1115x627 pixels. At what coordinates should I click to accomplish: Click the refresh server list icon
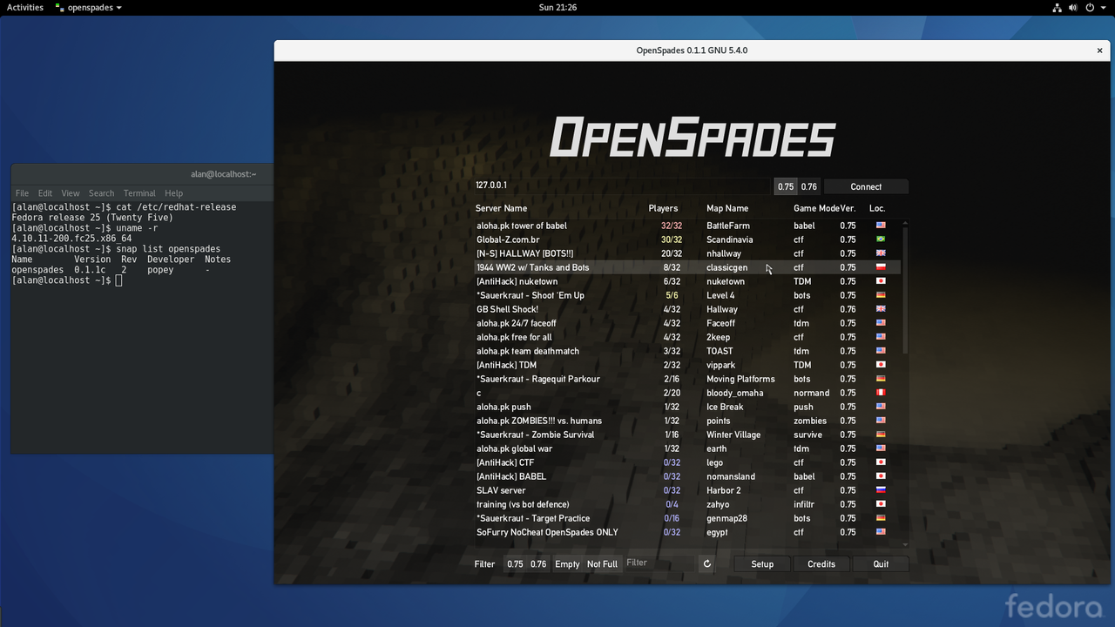707,564
